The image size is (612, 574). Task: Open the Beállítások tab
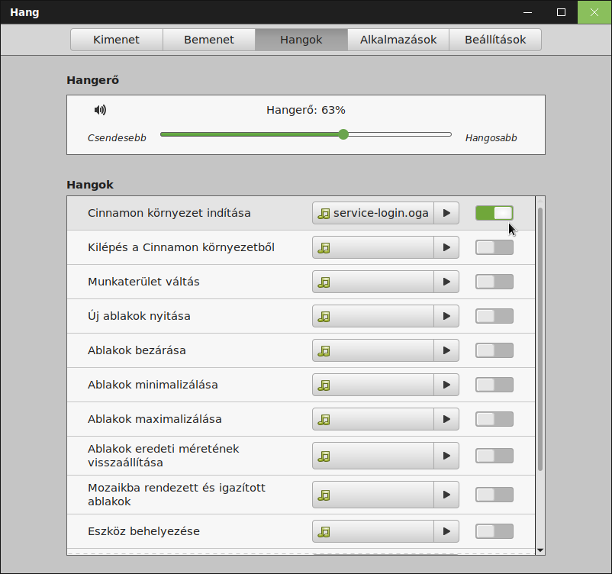495,40
